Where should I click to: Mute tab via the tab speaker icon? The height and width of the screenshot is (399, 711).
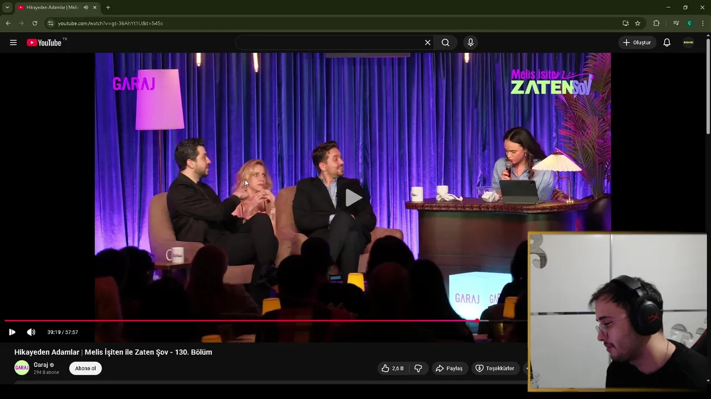(x=86, y=7)
